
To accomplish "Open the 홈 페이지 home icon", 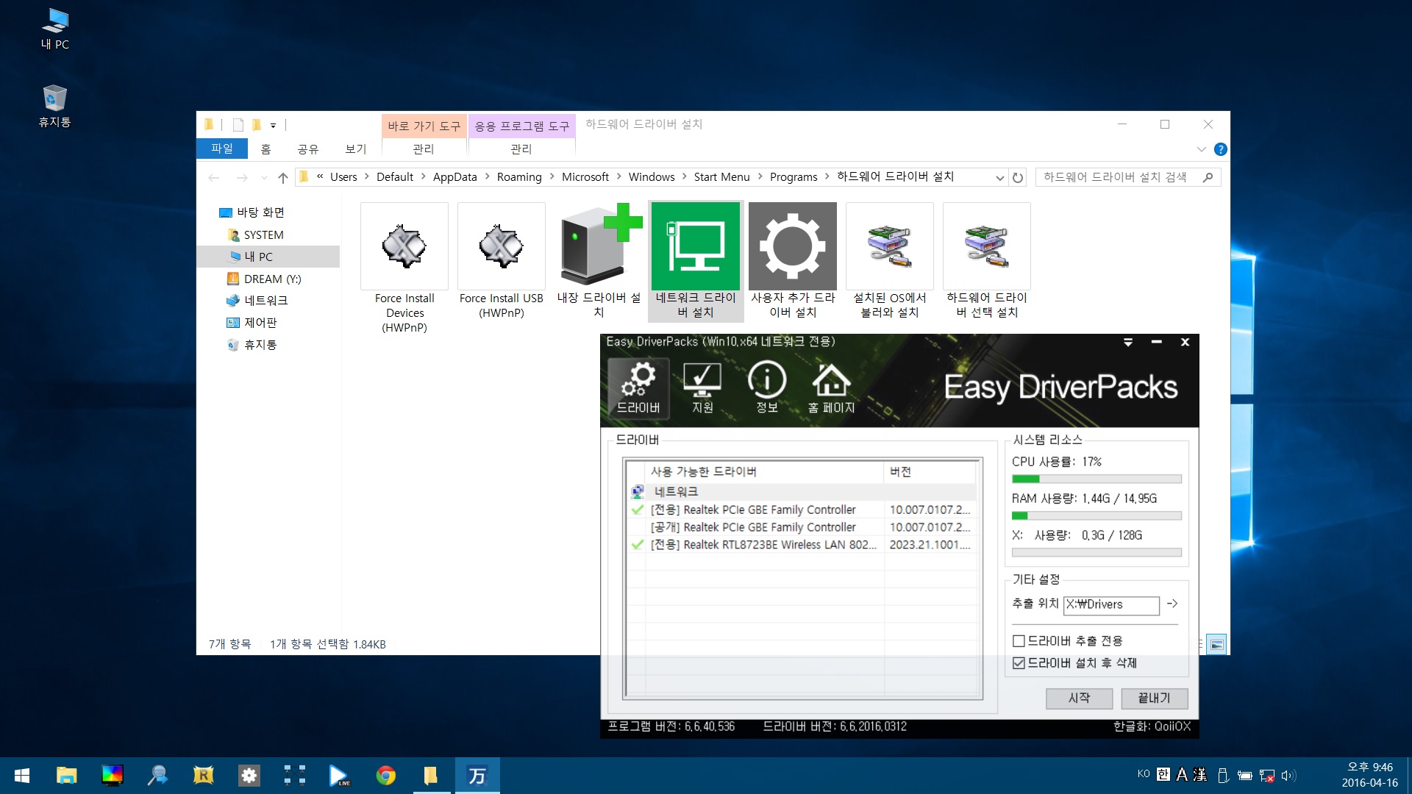I will (x=831, y=388).
